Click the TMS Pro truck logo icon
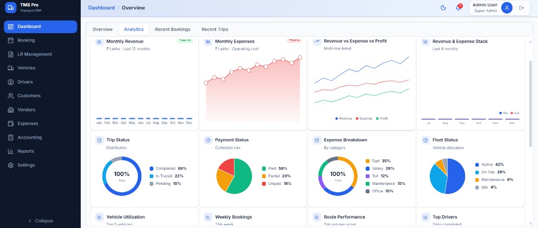This screenshot has height=228, width=538. 11,7
